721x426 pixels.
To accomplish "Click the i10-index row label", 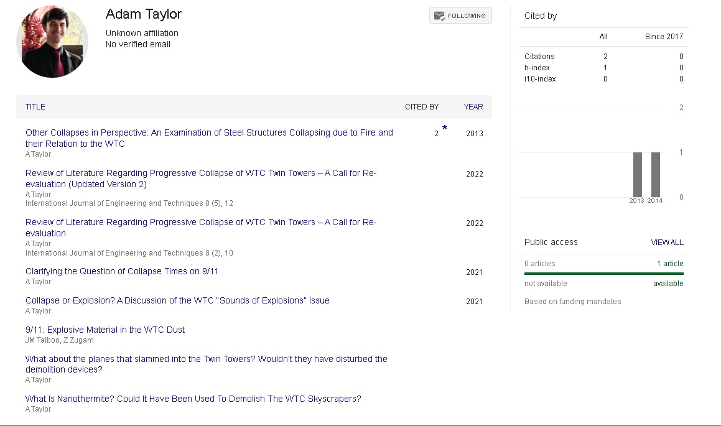I will [x=540, y=79].
